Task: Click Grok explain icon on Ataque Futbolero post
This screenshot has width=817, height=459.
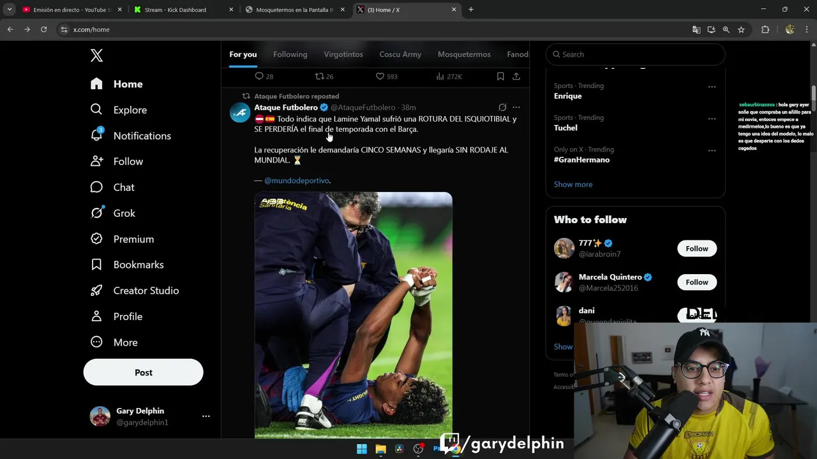Action: [502, 107]
